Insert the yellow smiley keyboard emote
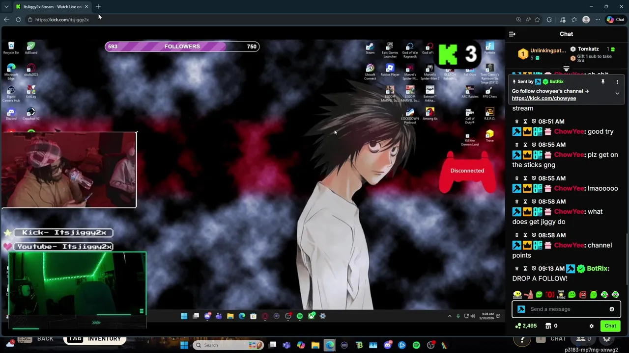Image resolution: width=629 pixels, height=353 pixels. (517, 295)
